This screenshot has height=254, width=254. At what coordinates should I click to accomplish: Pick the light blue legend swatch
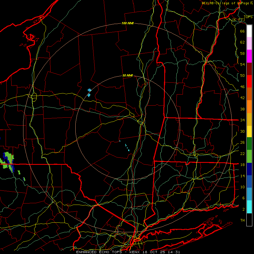pyautogui.click(x=249, y=194)
